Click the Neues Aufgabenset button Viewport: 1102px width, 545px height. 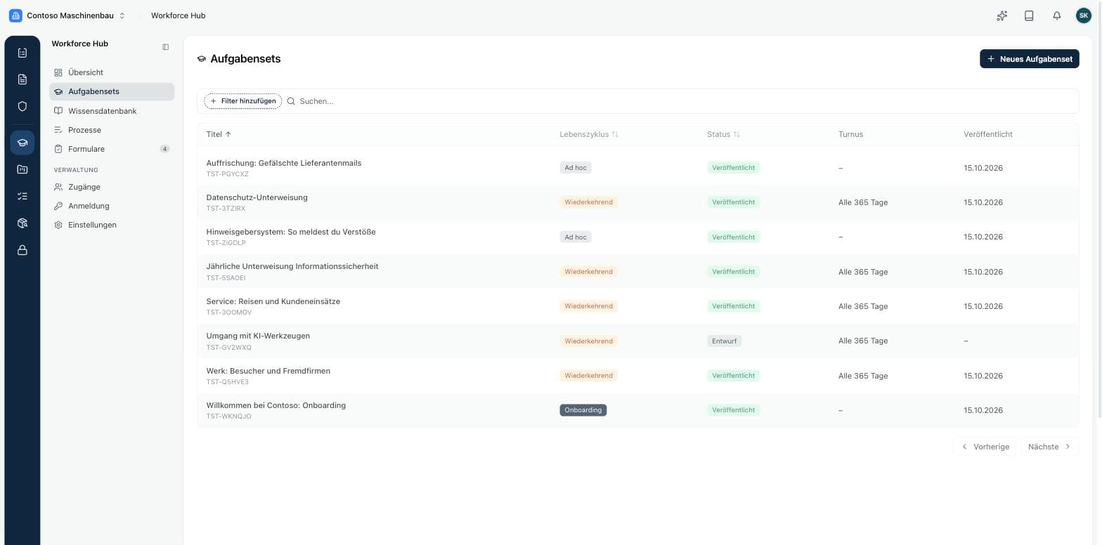[x=1029, y=59]
